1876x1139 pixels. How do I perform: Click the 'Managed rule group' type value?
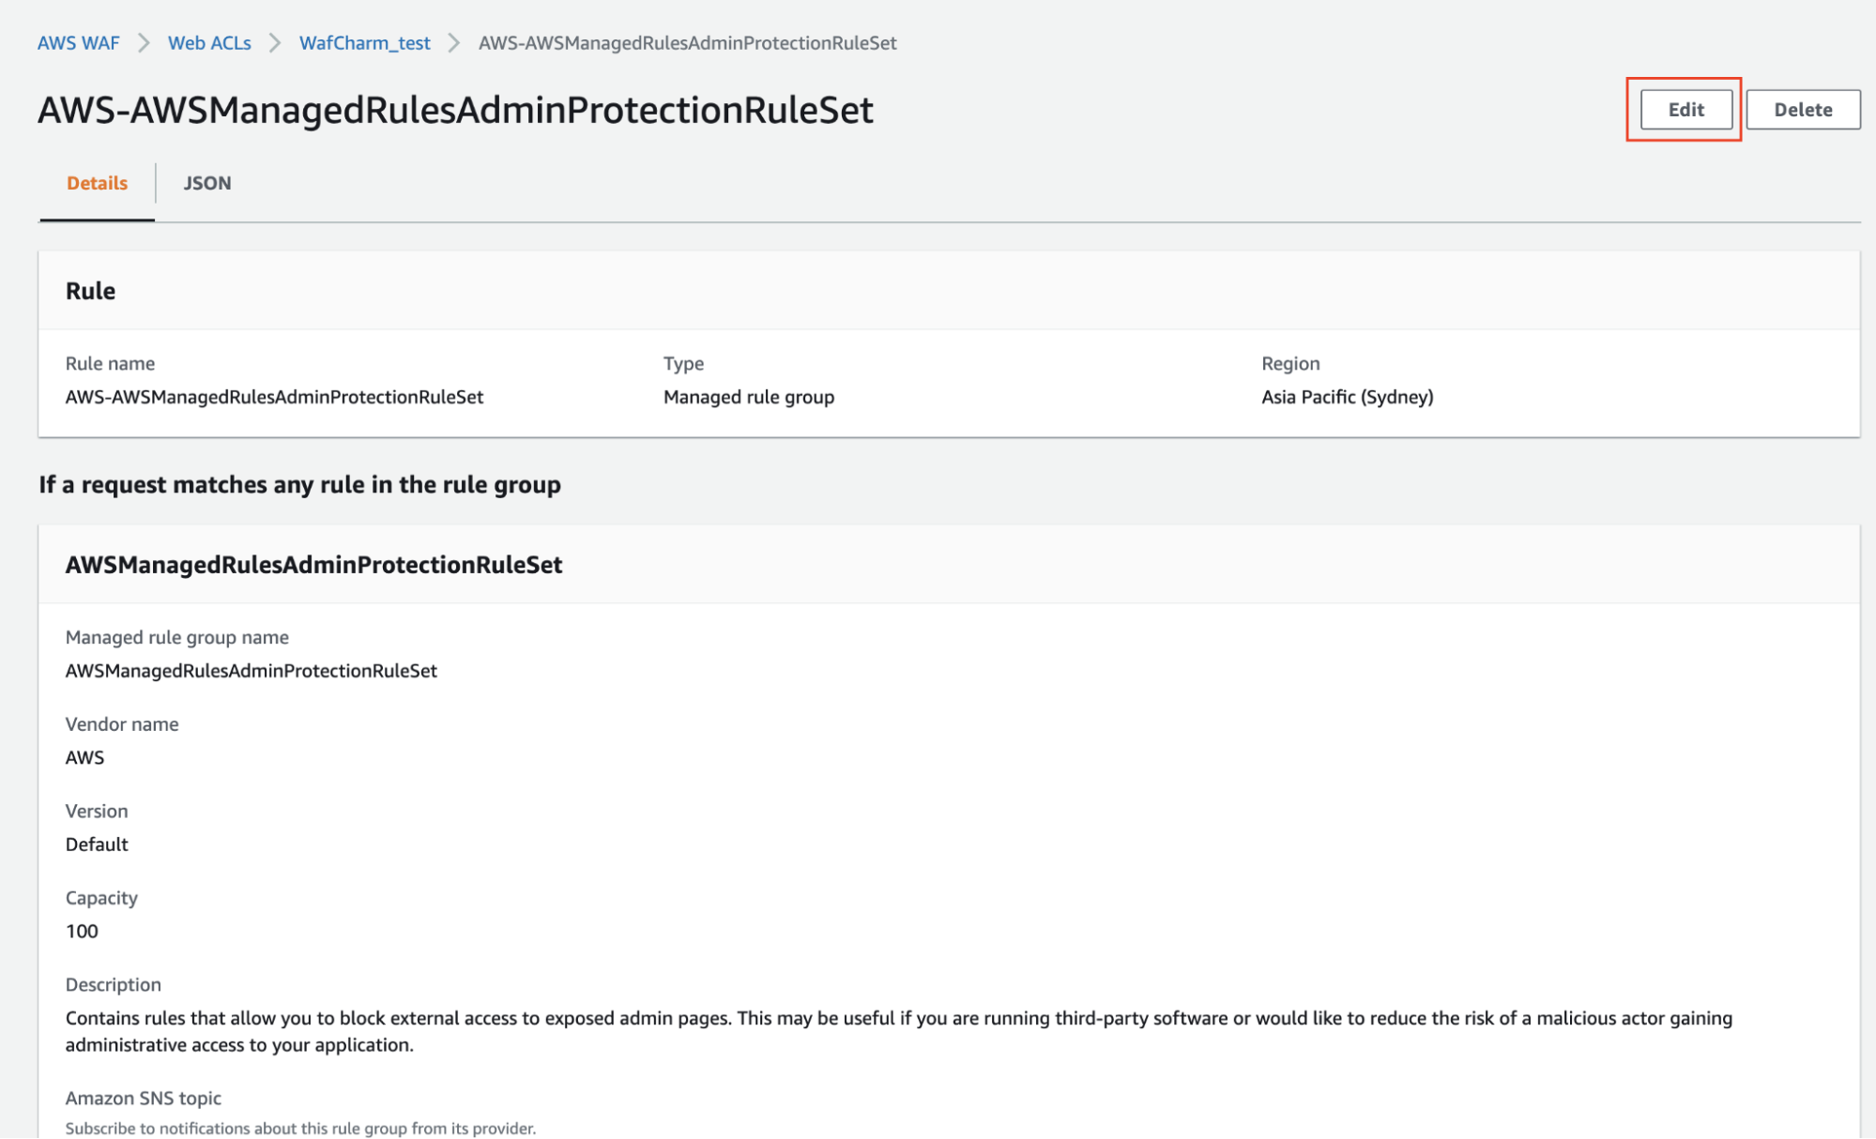749,397
